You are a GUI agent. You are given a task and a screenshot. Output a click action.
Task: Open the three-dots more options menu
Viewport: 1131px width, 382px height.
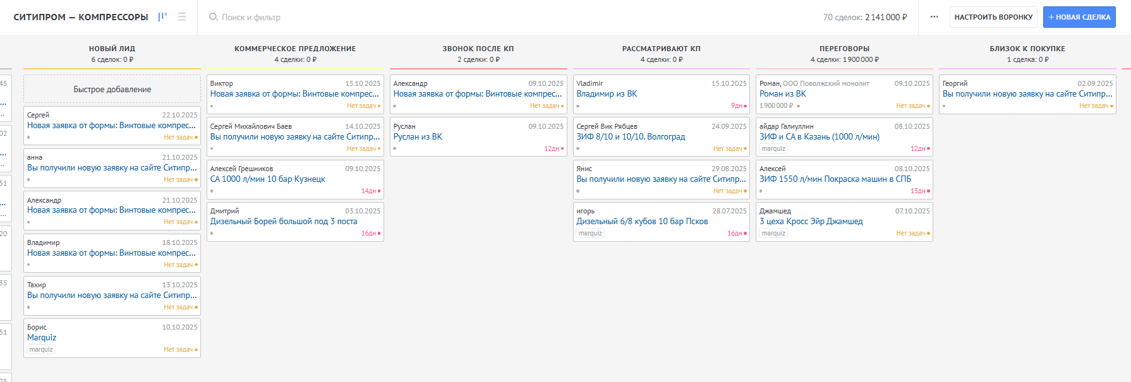pos(934,17)
